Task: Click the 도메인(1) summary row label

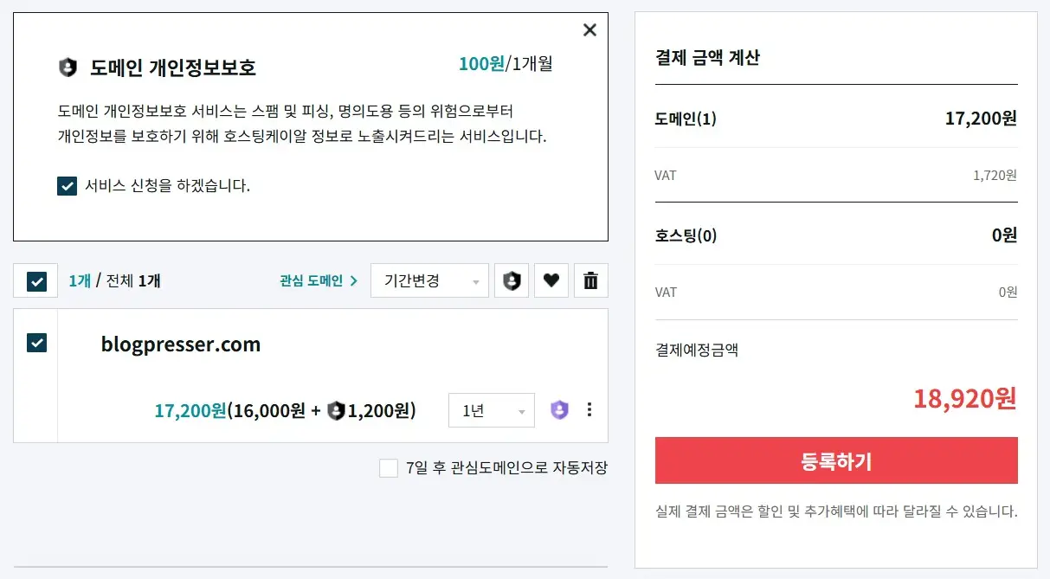Action: 686,119
